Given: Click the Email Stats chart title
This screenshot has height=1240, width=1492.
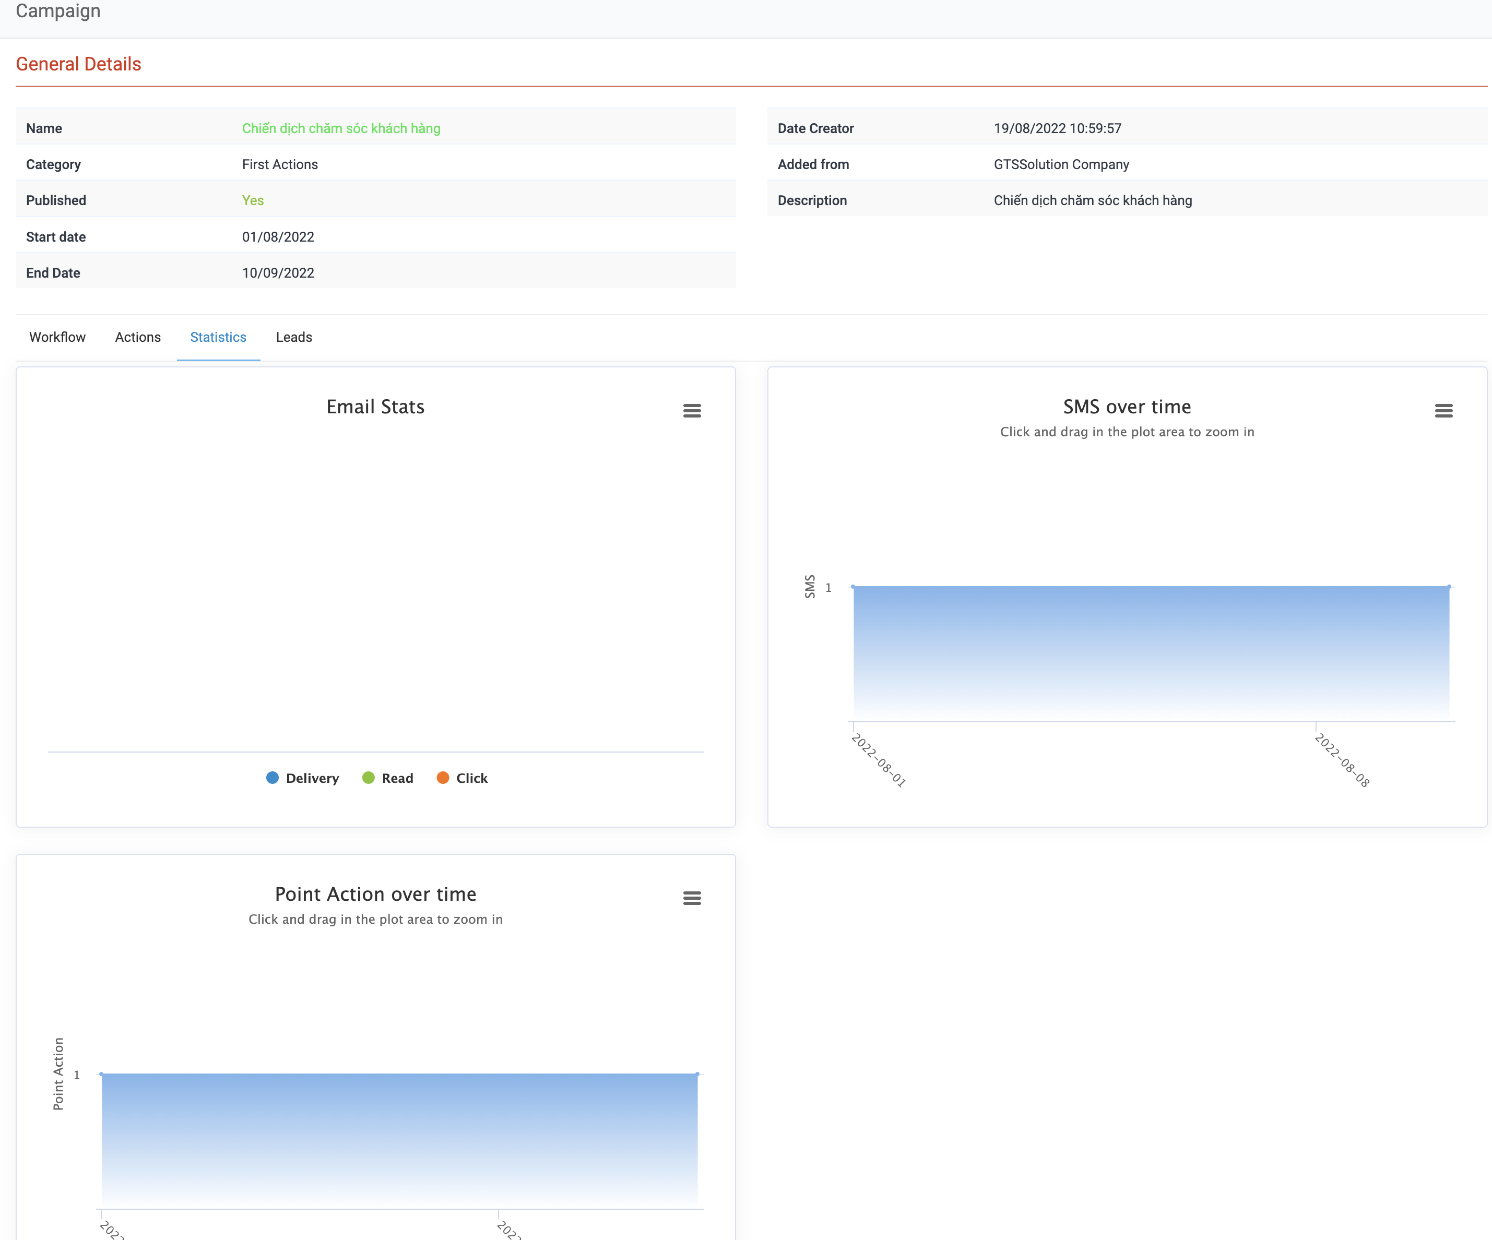Looking at the screenshot, I should [375, 407].
